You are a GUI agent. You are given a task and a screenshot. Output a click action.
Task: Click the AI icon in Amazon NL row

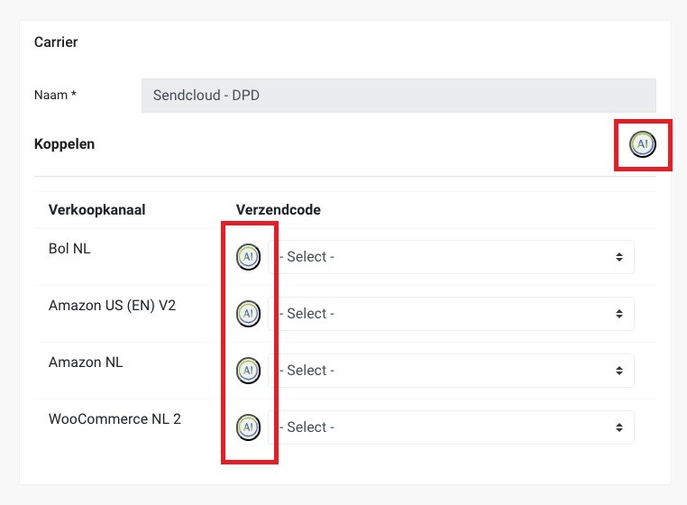click(x=248, y=371)
